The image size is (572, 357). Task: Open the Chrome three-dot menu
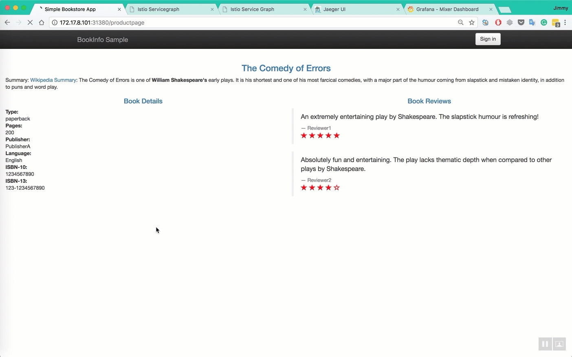point(565,22)
